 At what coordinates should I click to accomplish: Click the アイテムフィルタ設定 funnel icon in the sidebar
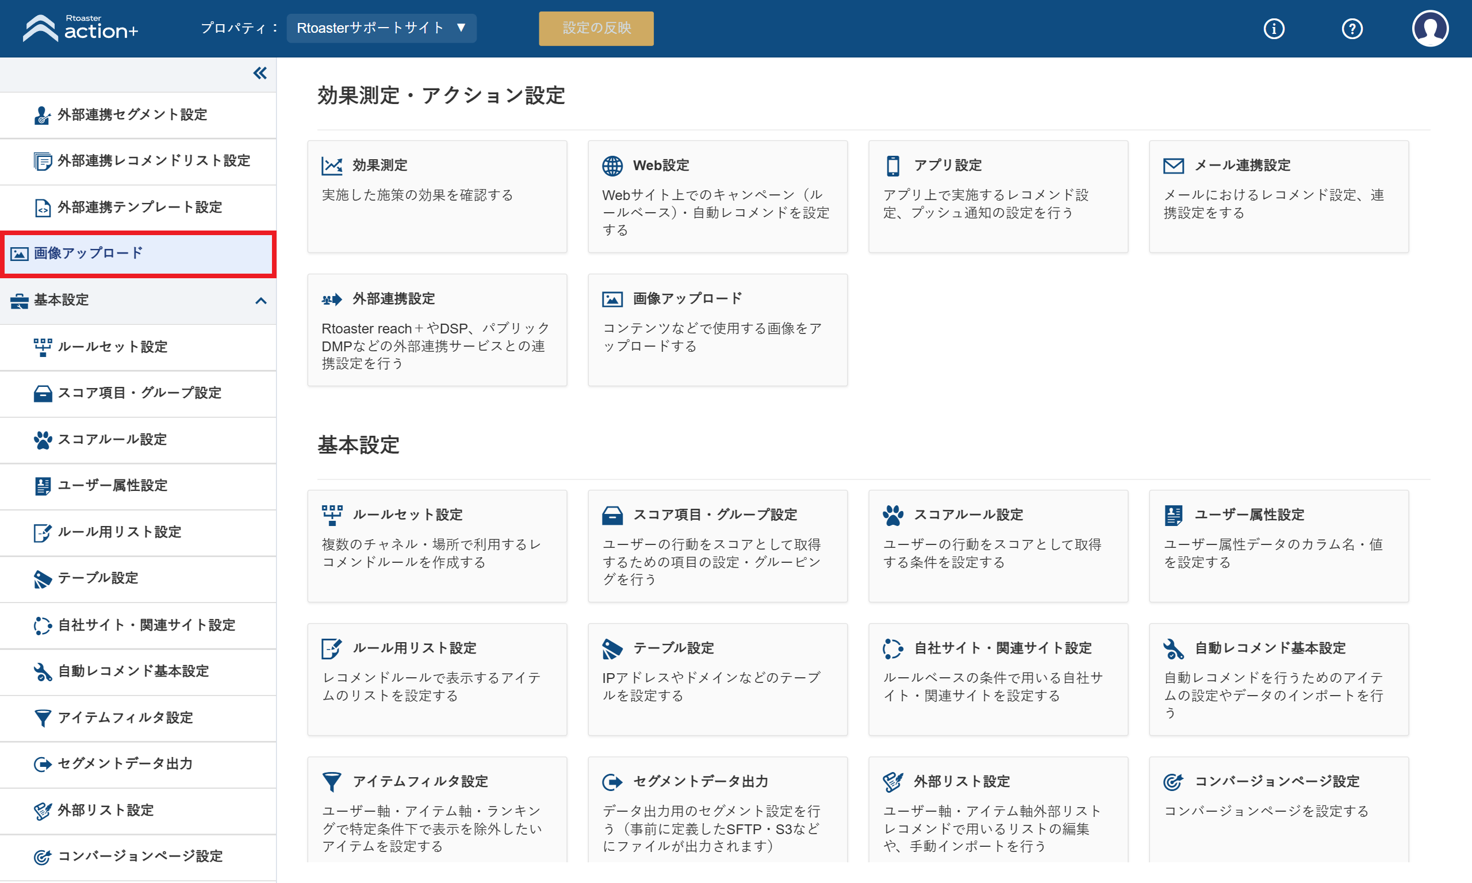click(43, 718)
